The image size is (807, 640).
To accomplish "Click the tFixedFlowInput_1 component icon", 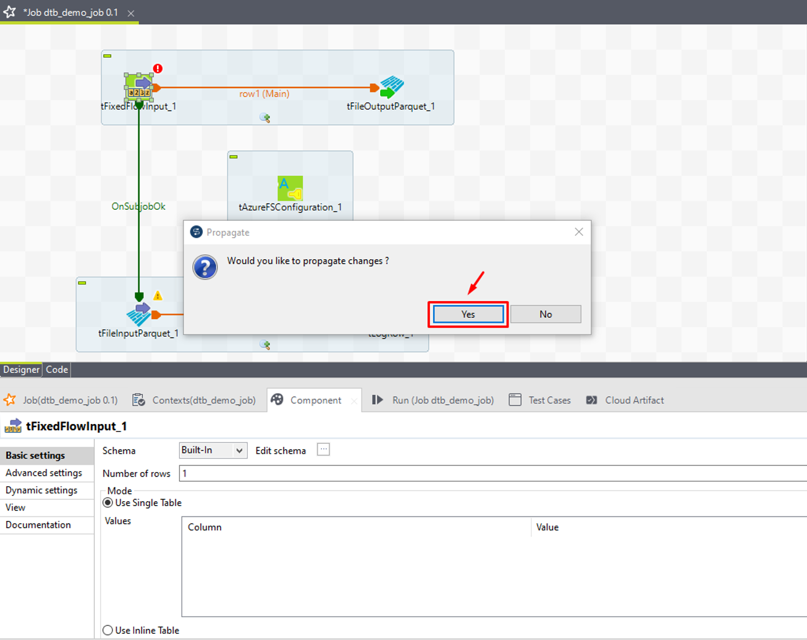I will click(x=139, y=87).
